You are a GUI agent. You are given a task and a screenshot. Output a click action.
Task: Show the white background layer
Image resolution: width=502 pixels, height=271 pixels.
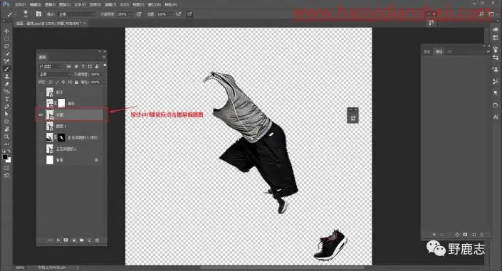41,160
